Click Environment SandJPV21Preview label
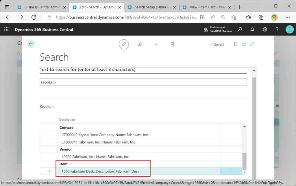296x186 pixels. 221,29
